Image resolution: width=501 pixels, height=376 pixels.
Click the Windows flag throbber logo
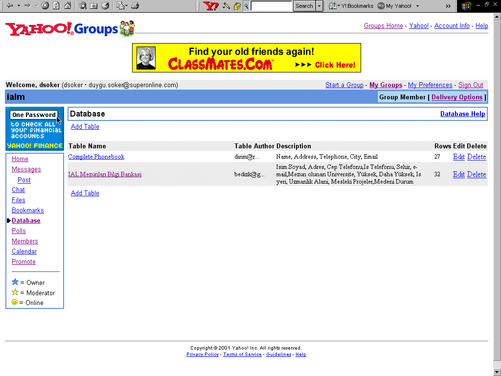(x=466, y=6)
